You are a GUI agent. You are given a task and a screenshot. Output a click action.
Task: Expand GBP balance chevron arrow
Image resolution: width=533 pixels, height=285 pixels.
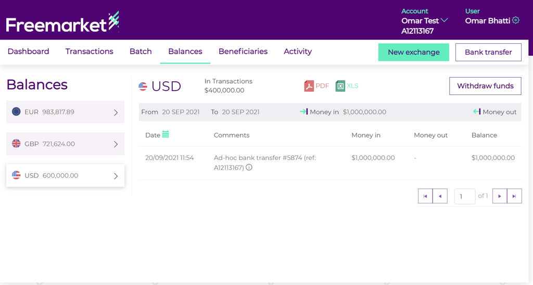point(116,144)
